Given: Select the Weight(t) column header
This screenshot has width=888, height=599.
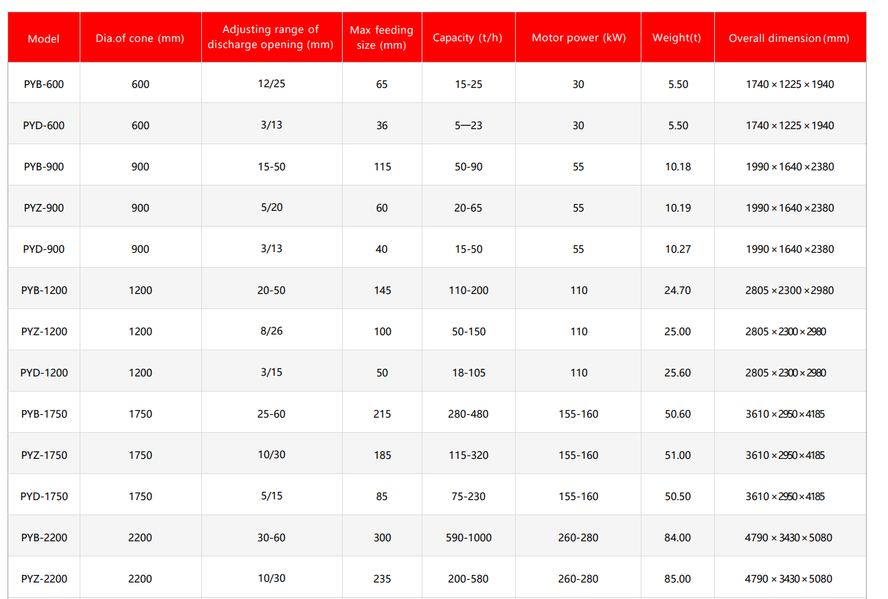Looking at the screenshot, I should 677,38.
